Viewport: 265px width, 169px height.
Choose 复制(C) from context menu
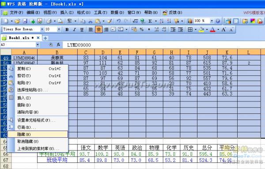coord(38,69)
